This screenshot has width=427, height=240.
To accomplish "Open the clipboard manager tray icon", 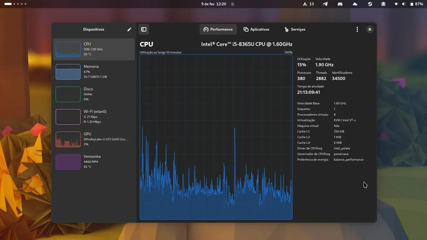I will coord(383,4).
